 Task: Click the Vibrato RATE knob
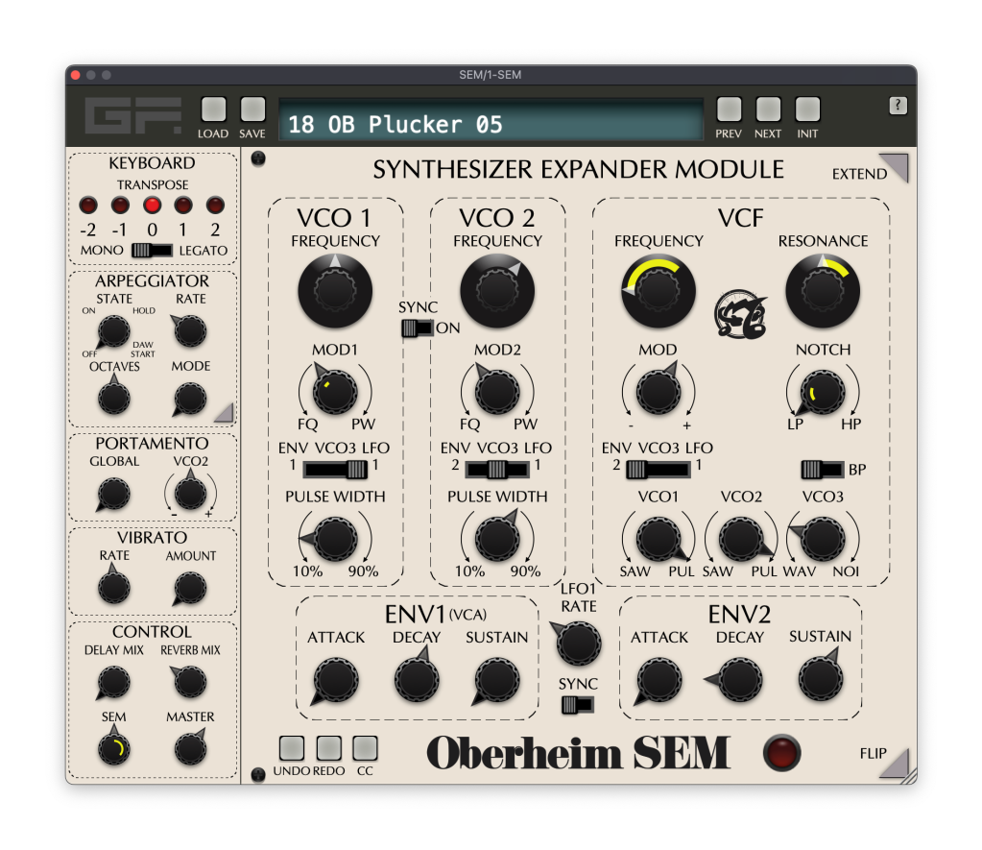114,588
